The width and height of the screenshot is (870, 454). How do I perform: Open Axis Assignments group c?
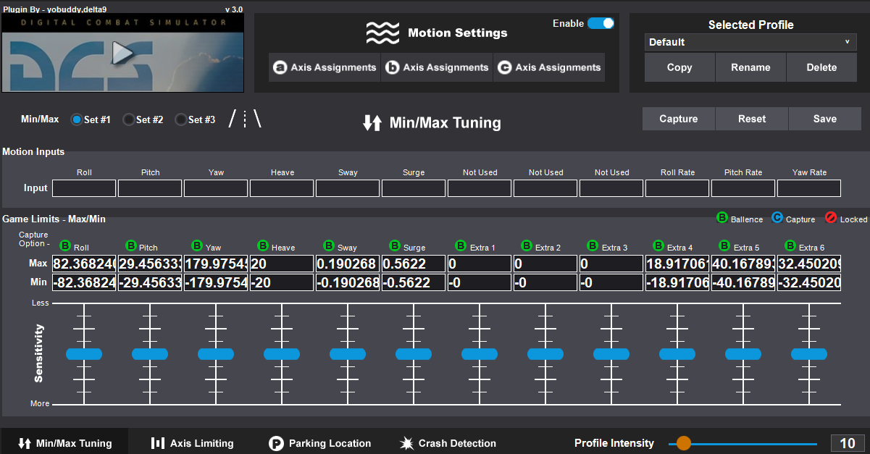tap(549, 67)
